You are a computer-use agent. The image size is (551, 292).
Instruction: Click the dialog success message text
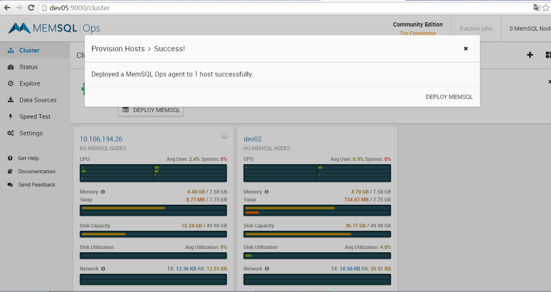172,74
